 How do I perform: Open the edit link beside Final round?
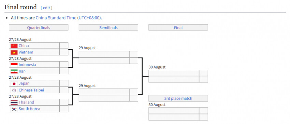point(46,8)
